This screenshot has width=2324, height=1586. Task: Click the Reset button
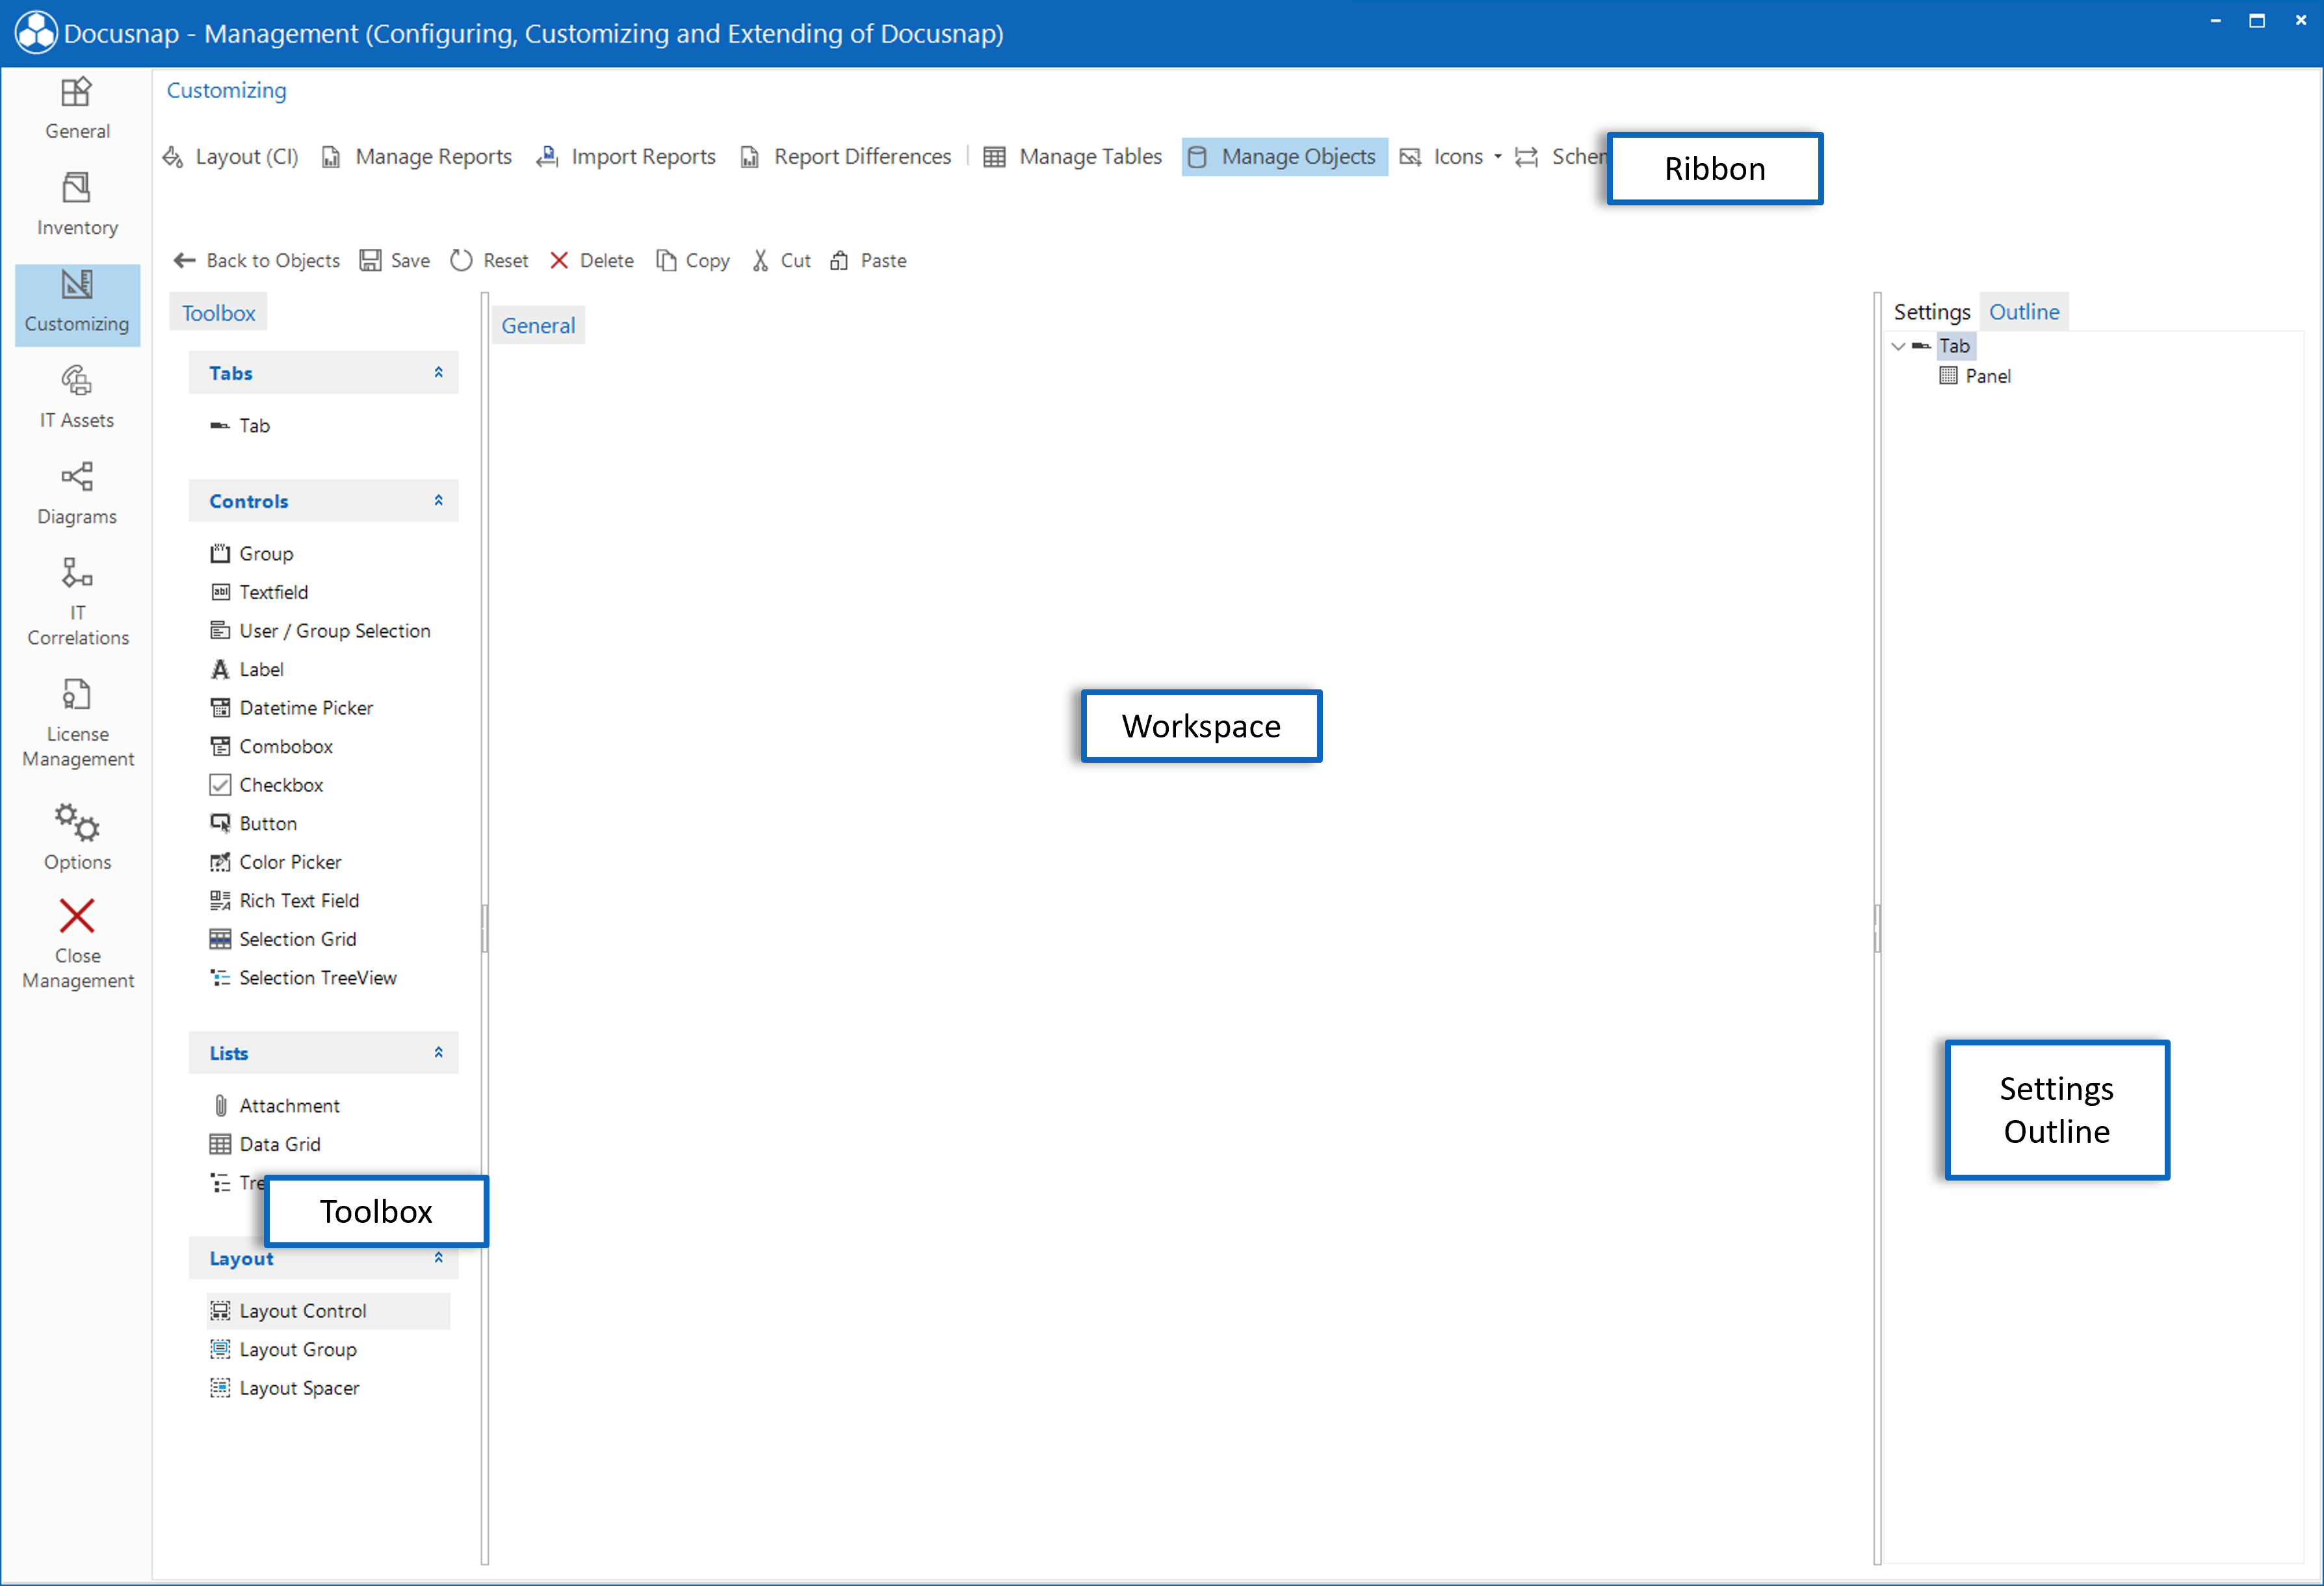[x=489, y=261]
